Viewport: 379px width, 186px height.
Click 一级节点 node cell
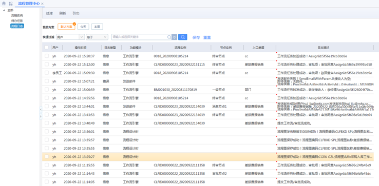click(218, 90)
